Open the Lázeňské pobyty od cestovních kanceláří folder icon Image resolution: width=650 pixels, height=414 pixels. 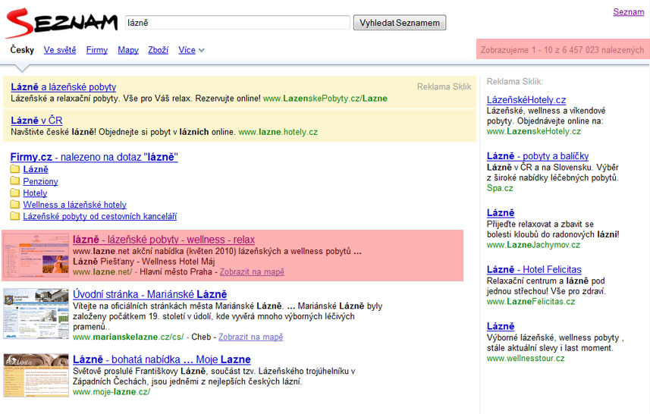pos(15,215)
